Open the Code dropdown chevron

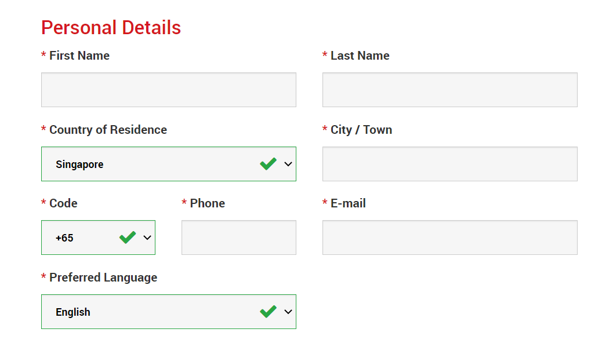[147, 238]
